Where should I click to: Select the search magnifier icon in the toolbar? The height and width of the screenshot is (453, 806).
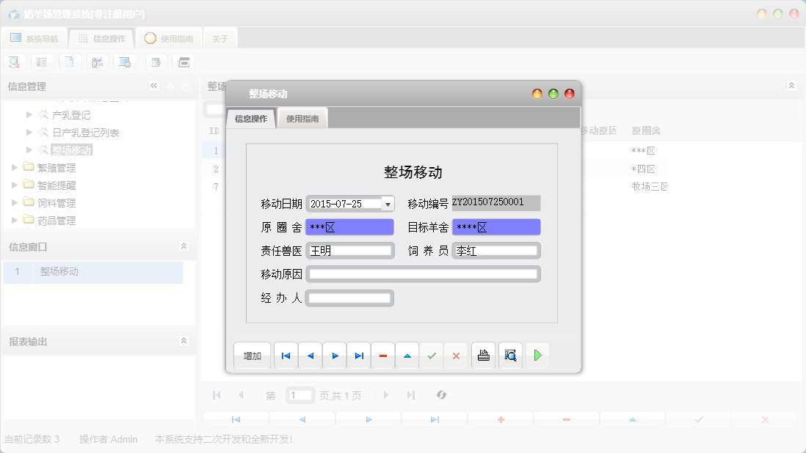coord(14,62)
